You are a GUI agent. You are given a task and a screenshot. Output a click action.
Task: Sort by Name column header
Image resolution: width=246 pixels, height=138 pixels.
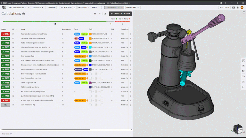tap(23, 29)
